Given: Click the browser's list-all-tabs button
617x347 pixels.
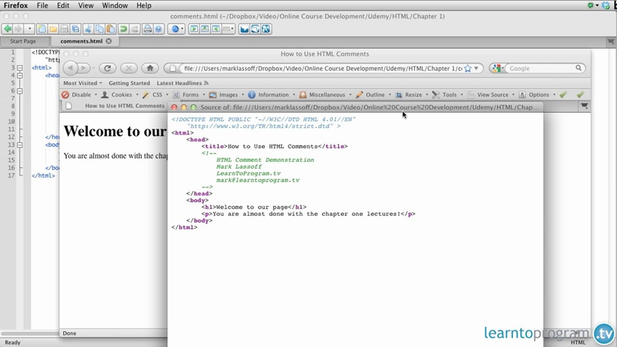Looking at the screenshot, I should click(x=584, y=106).
